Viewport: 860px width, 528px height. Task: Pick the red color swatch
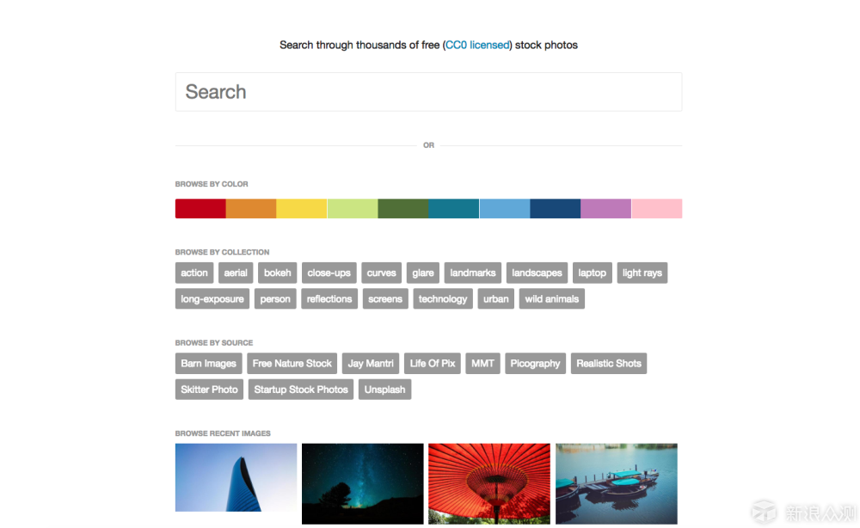tap(200, 209)
